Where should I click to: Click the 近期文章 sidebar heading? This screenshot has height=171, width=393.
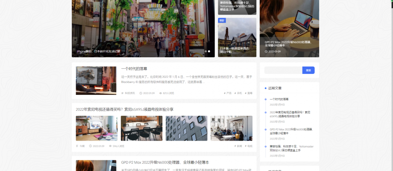(x=275, y=88)
